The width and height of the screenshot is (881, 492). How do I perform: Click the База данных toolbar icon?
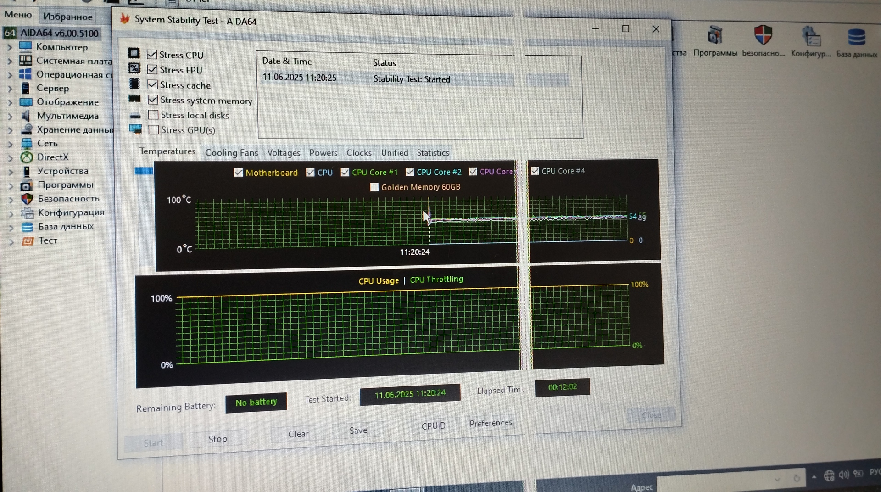[856, 38]
